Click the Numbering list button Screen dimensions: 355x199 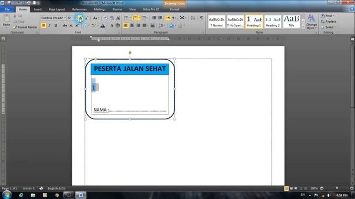[x=136, y=18]
